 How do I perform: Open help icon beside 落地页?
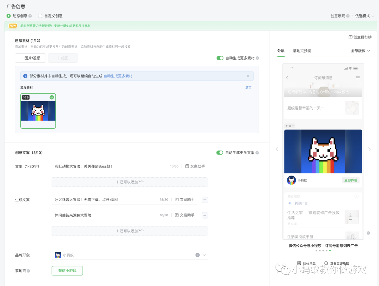[28, 271]
